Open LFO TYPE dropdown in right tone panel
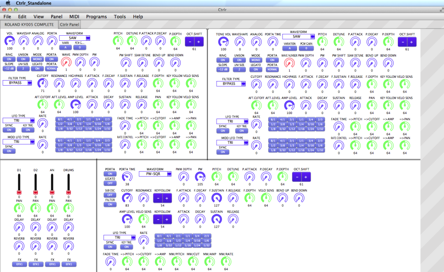Screen dimensions: 444x272 [232, 121]
